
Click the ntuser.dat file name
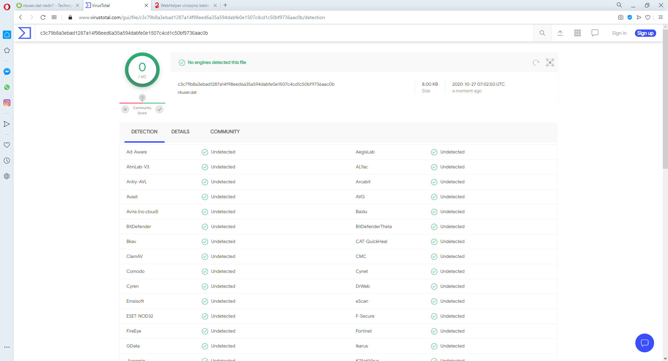click(x=187, y=92)
